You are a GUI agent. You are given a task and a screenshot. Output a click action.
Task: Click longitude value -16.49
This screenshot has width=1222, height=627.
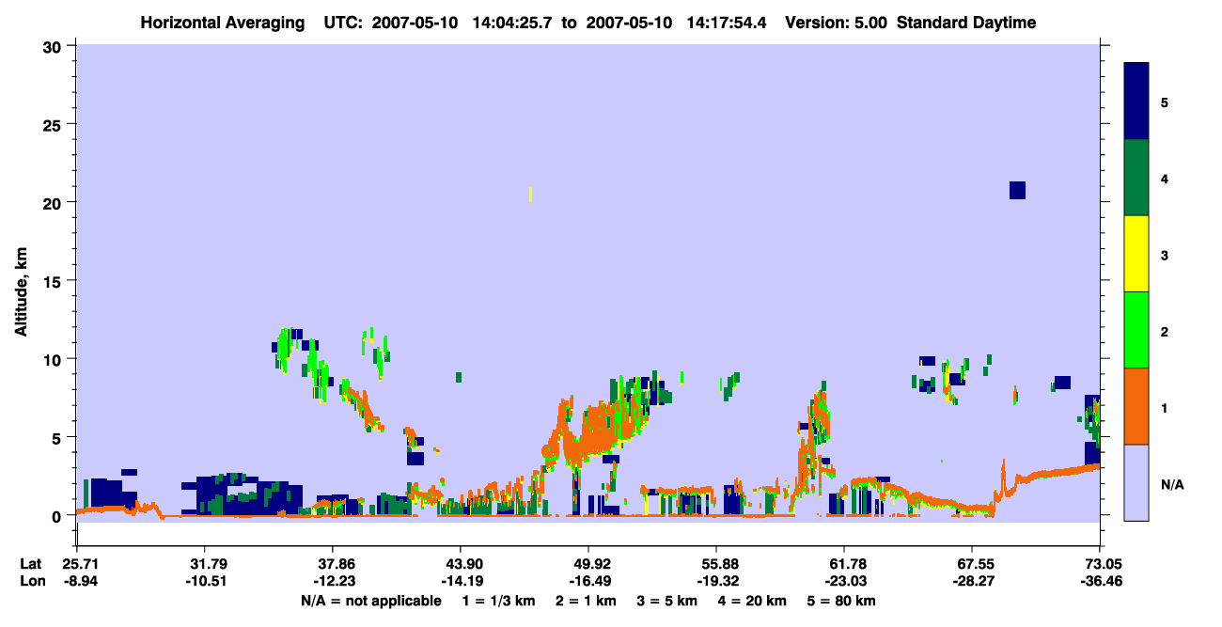pos(588,582)
